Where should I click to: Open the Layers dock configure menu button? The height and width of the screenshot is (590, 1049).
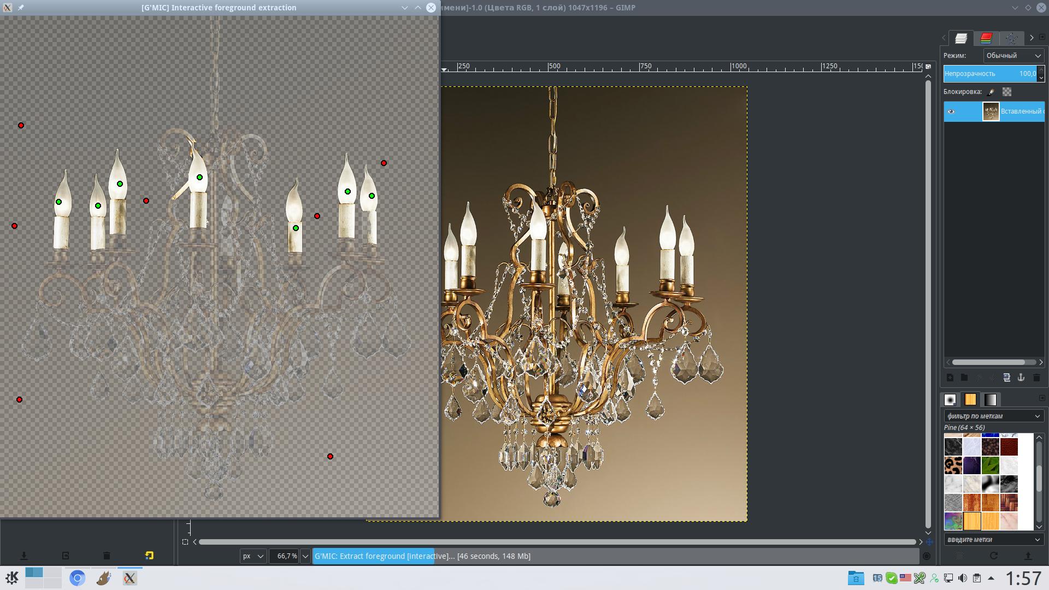coord(1041,37)
